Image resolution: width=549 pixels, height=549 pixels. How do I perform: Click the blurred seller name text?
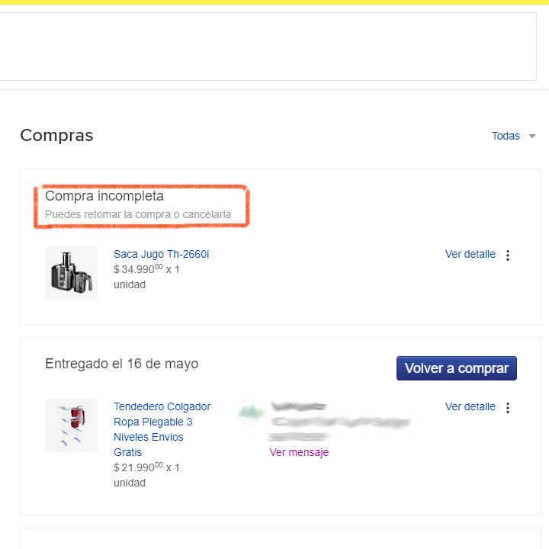tap(335, 421)
